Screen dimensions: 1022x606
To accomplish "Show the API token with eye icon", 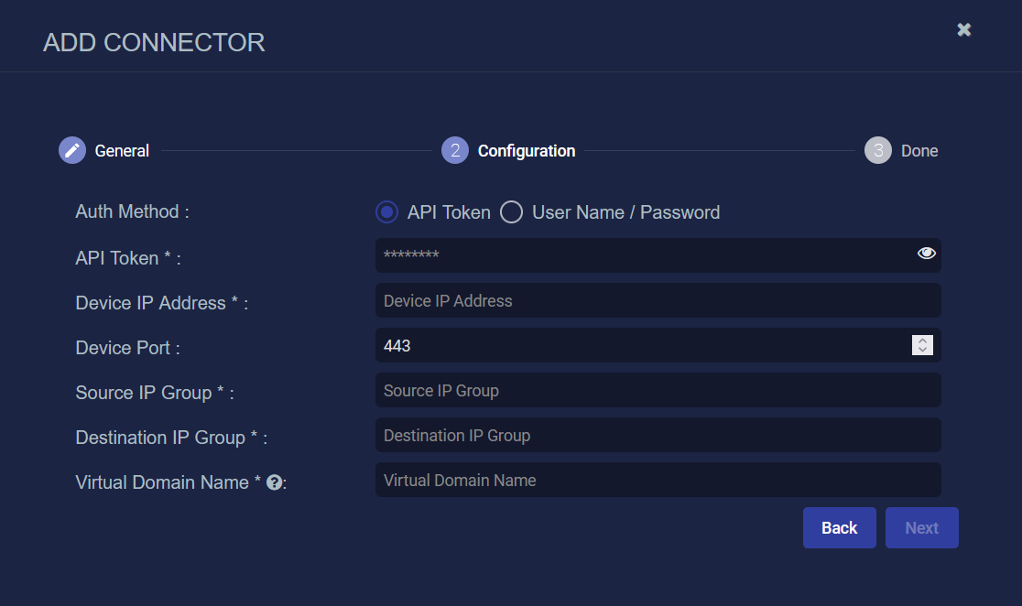I will (x=926, y=254).
